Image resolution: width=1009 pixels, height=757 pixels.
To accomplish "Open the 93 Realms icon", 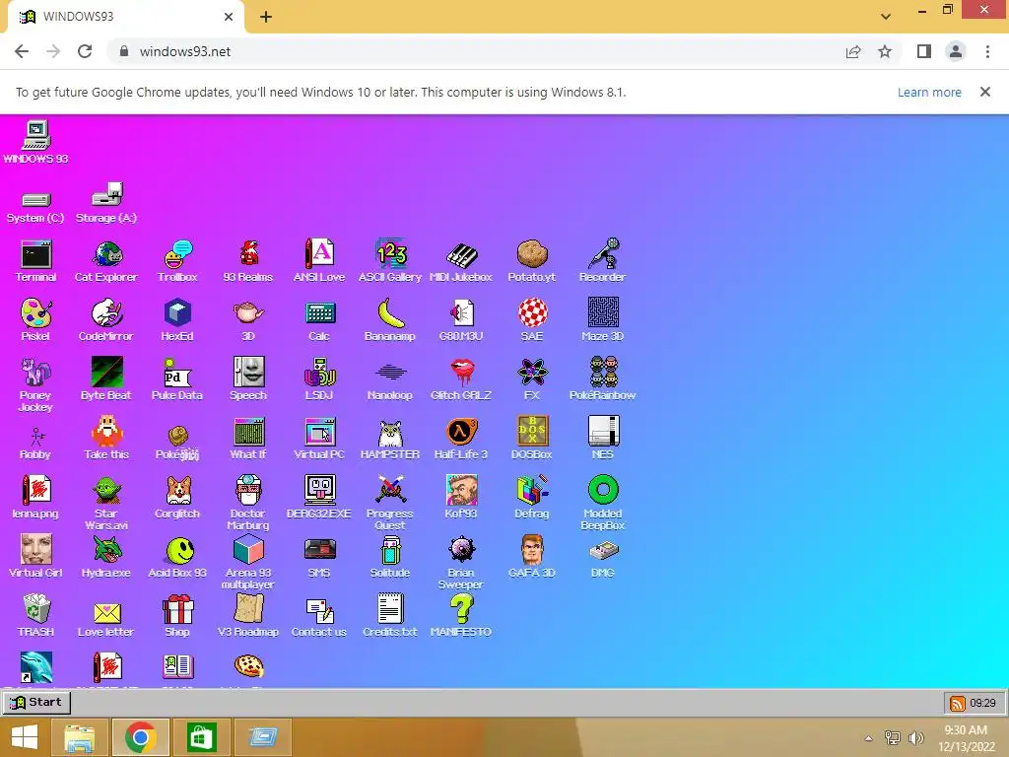I will click(x=248, y=260).
